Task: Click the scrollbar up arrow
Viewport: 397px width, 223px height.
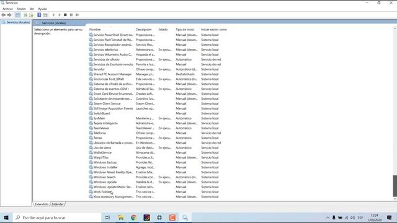Action: 395,28
